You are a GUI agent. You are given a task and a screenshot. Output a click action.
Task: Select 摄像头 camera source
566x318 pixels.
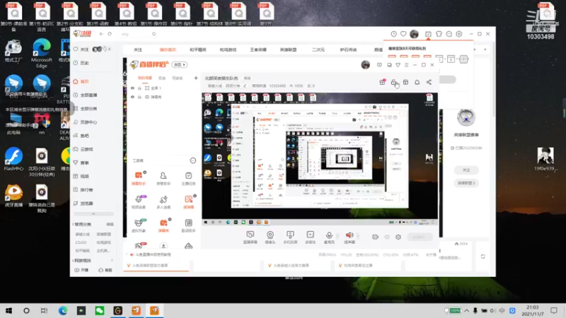pyautogui.click(x=270, y=237)
